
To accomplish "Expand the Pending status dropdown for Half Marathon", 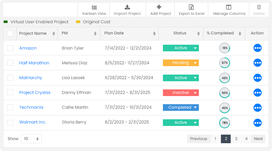I will tap(195, 63).
